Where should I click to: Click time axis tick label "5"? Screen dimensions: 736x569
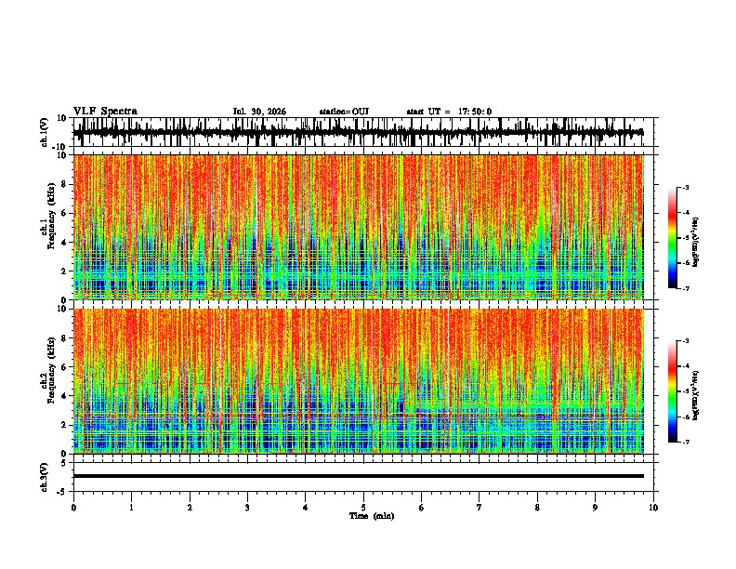363,508
